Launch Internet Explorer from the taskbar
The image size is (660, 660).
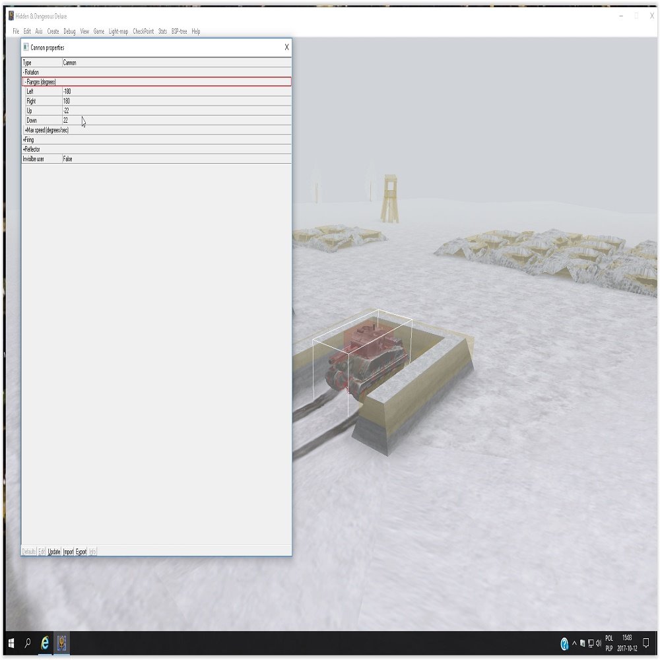45,643
